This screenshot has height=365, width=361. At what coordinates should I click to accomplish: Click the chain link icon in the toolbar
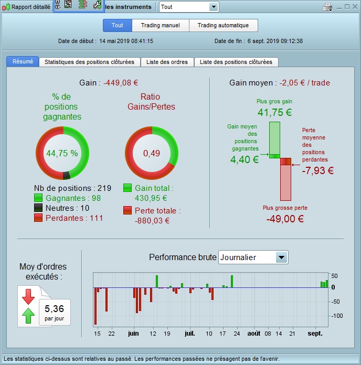(x=58, y=4)
